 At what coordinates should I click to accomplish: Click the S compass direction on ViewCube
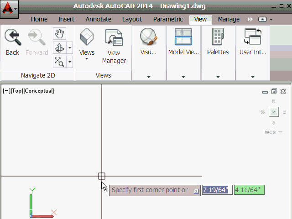point(274,123)
